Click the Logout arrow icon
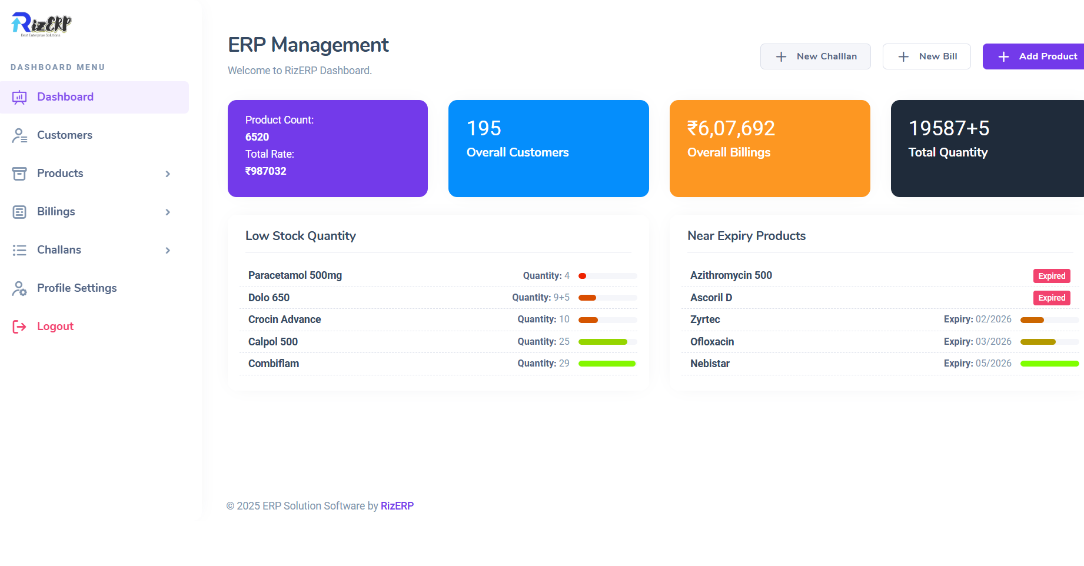Image resolution: width=1084 pixels, height=566 pixels. point(19,327)
